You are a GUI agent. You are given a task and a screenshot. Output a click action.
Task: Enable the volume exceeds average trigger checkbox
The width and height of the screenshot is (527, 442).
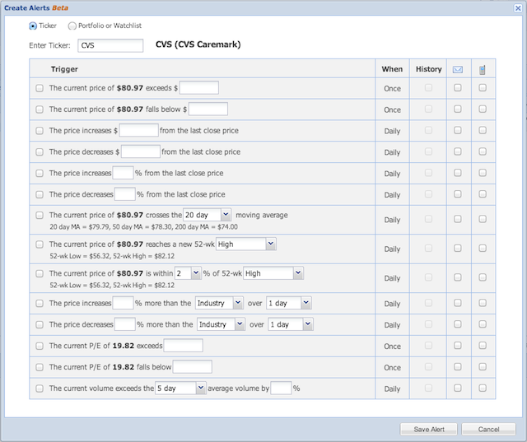tap(40, 388)
